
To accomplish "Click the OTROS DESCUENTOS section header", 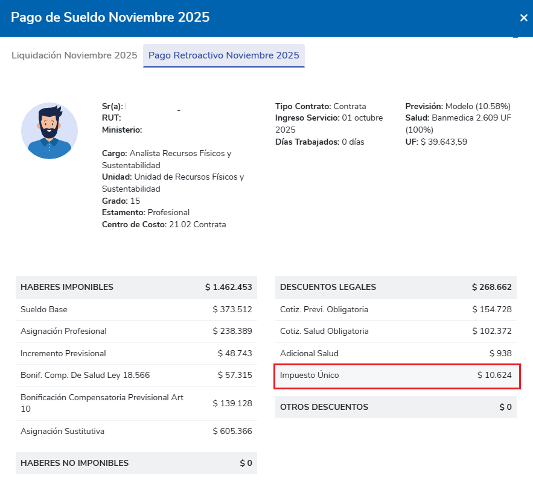I will click(x=395, y=407).
